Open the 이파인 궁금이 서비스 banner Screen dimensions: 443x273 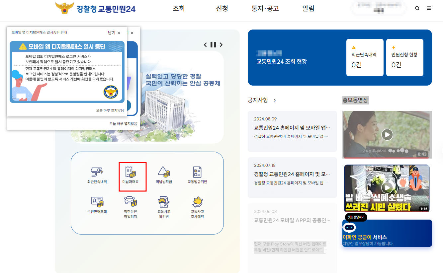(387, 233)
